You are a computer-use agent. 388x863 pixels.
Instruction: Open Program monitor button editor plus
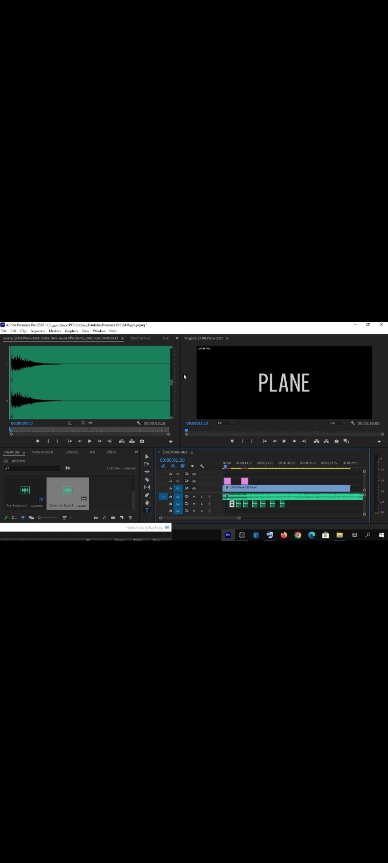[x=379, y=441]
